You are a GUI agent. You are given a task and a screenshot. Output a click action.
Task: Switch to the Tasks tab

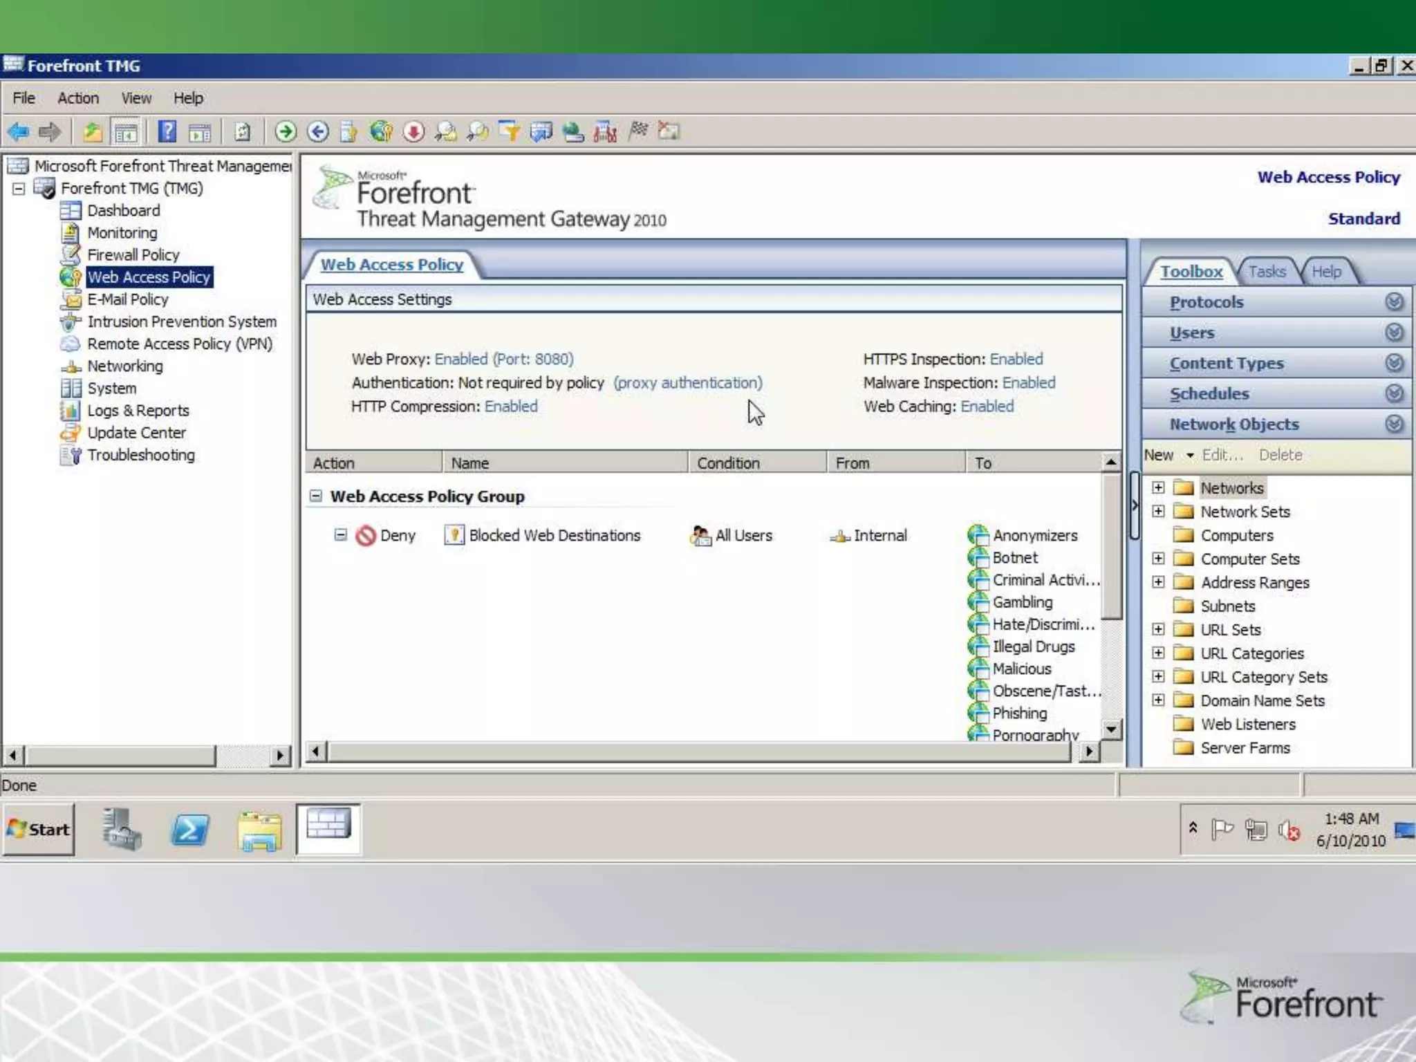coord(1267,272)
